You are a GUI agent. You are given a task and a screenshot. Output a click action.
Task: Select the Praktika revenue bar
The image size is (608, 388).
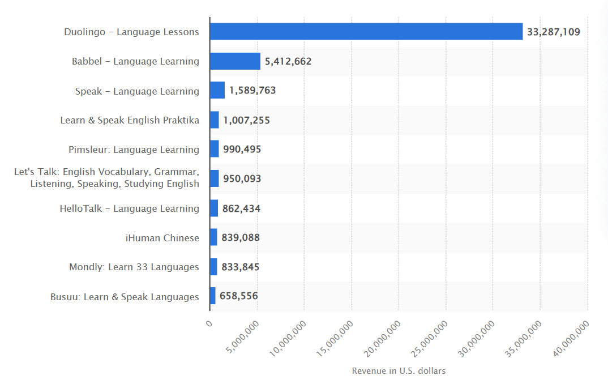point(215,120)
